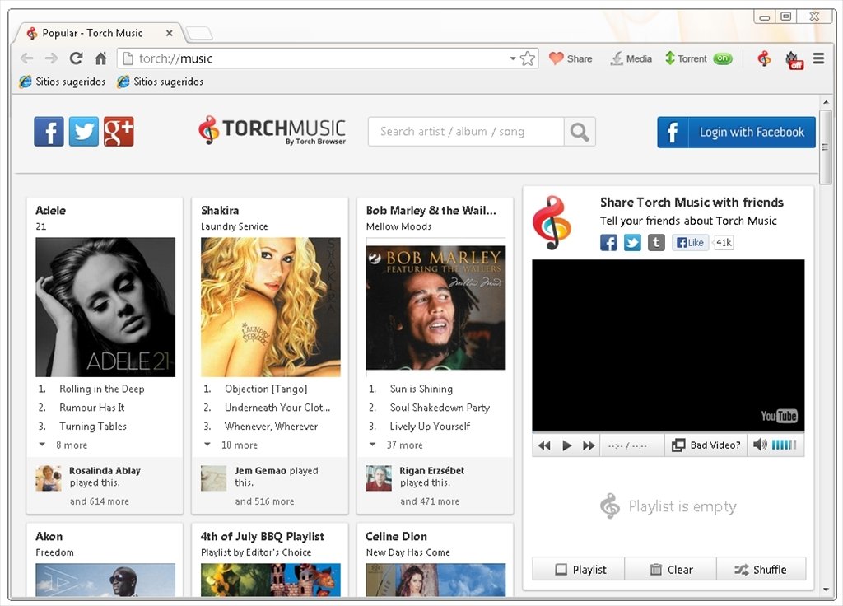The image size is (843, 606).
Task: Mute the player with the speaker icon
Action: 760,445
